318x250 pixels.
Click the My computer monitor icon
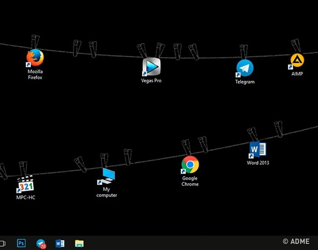(x=107, y=177)
